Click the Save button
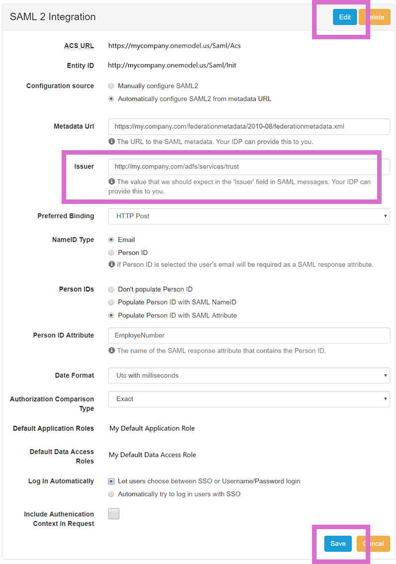The height and width of the screenshot is (564, 396). click(x=338, y=544)
